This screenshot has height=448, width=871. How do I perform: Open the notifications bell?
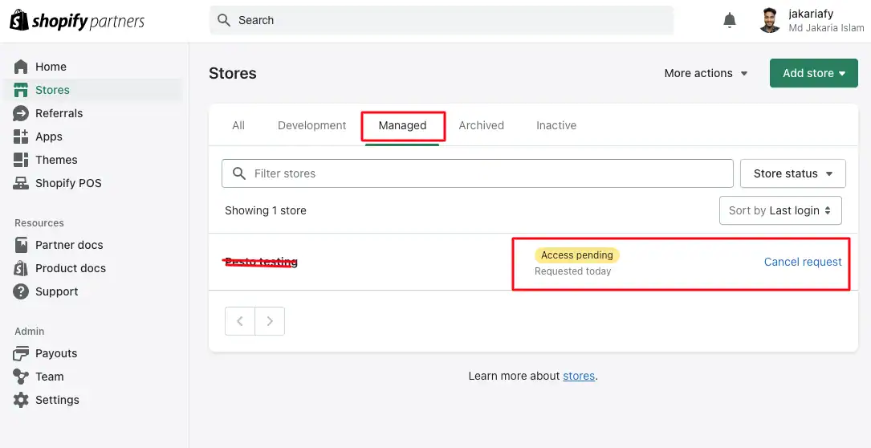point(730,21)
